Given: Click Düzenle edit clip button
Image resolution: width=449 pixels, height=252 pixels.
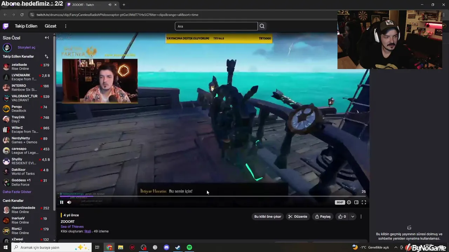Looking at the screenshot, I should (298, 217).
